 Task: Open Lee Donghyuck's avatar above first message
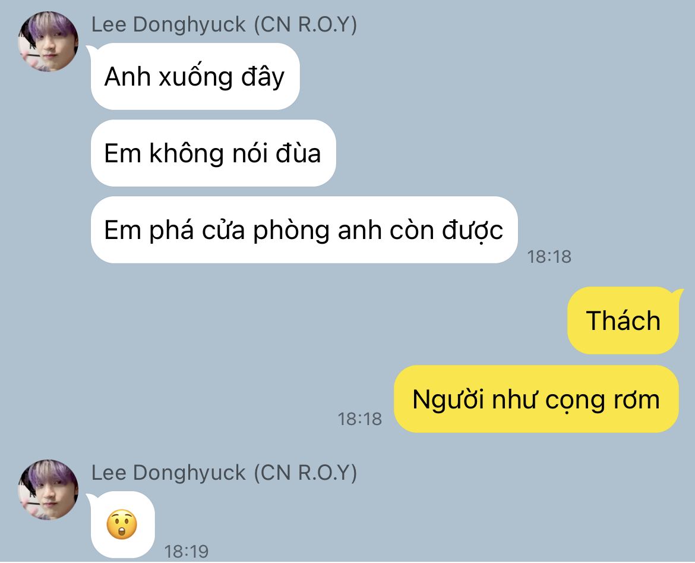48,41
